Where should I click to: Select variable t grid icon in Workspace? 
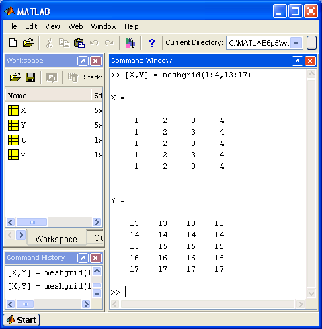pyautogui.click(x=13, y=140)
